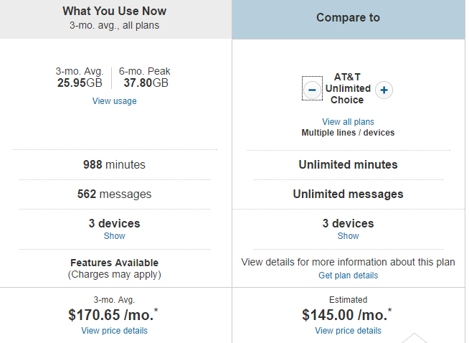
Task: Select the Compare to column header
Action: coord(348,17)
